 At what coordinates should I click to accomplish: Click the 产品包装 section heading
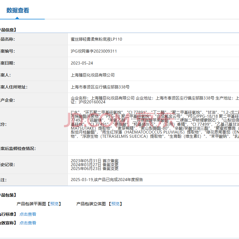8,195
